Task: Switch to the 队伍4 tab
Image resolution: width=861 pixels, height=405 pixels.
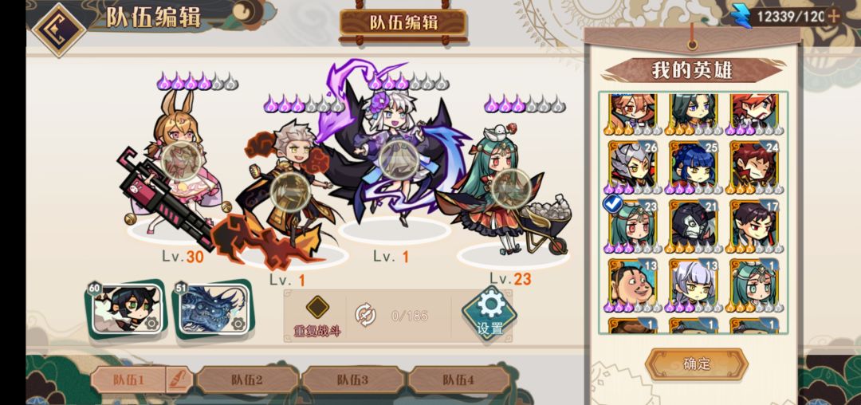Action: click(x=458, y=379)
